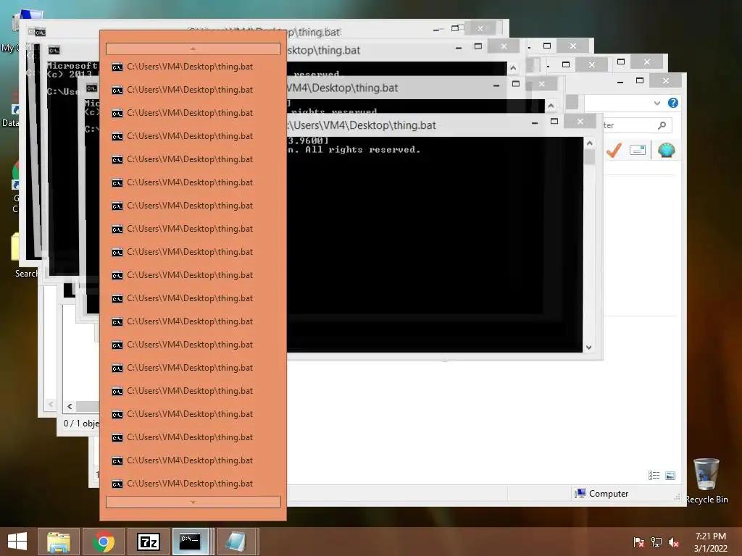This screenshot has height=556, width=742.
Task: Open the clock showing 7:21 PM
Action: point(710,542)
